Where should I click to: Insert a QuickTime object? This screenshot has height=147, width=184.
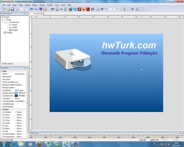tap(75, 9)
